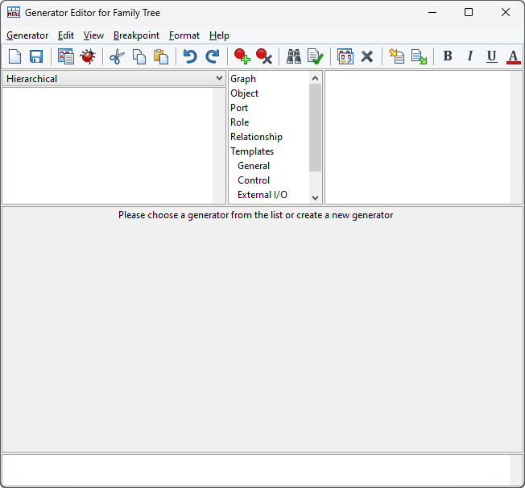Open the Edit menu
The image size is (525, 488).
point(66,35)
